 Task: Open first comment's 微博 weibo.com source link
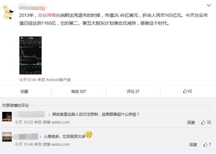[x=56, y=122]
